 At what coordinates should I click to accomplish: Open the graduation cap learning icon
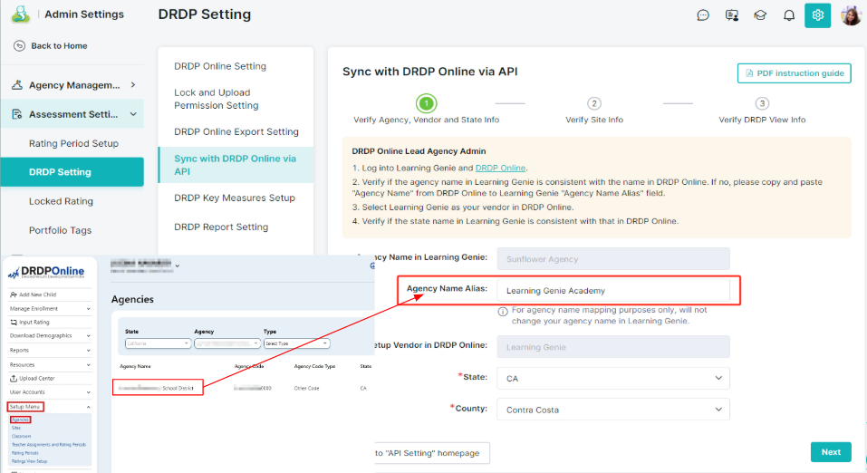click(x=760, y=14)
